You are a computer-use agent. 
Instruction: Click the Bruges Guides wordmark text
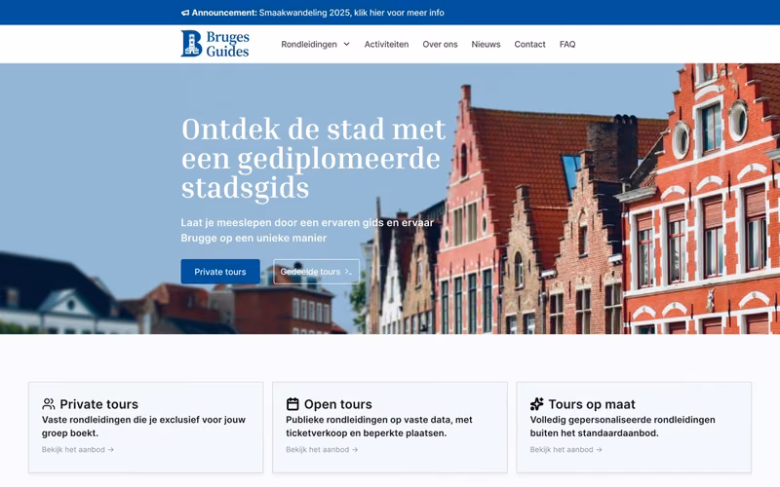[x=227, y=44]
